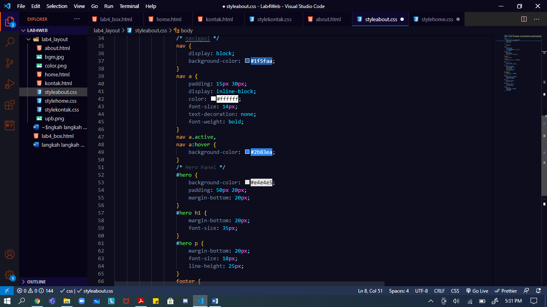The image size is (547, 307).
Task: Open the body breadcrumb dropdown
Action: [186, 30]
